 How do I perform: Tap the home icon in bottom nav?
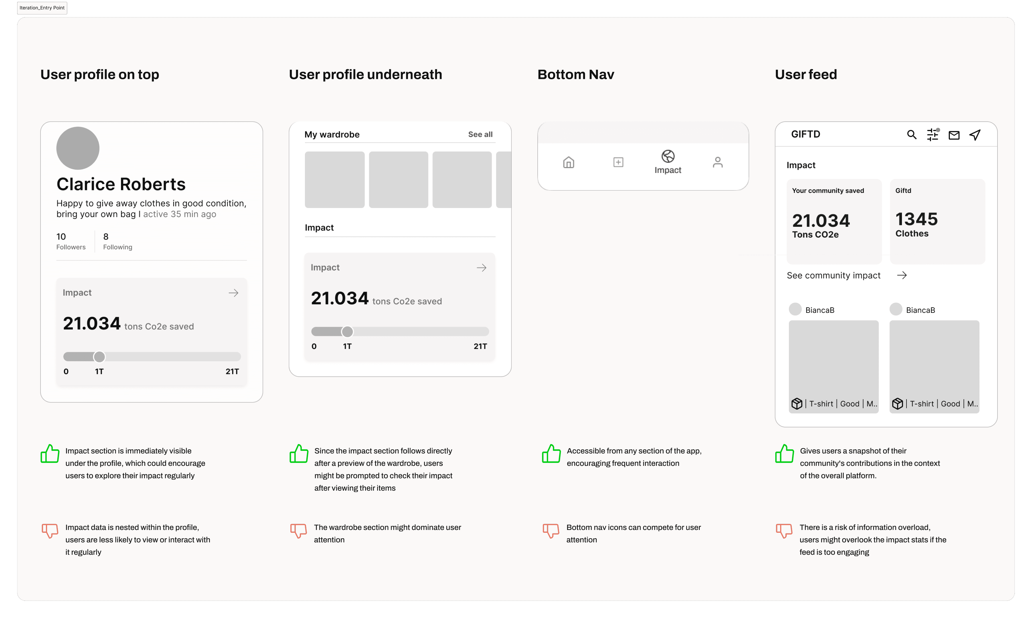click(568, 162)
